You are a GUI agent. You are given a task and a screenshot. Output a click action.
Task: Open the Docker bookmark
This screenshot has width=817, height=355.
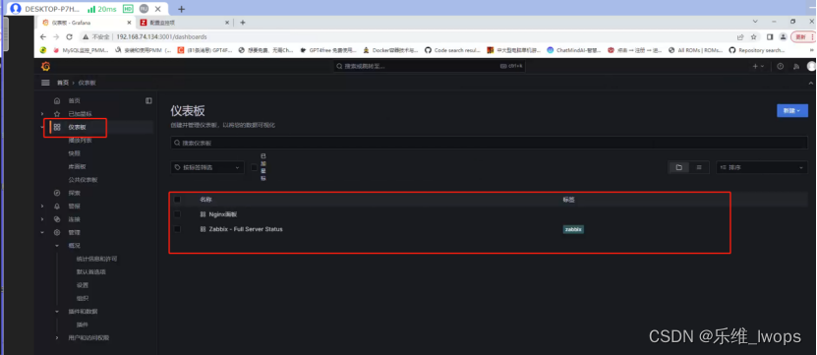tap(390, 50)
